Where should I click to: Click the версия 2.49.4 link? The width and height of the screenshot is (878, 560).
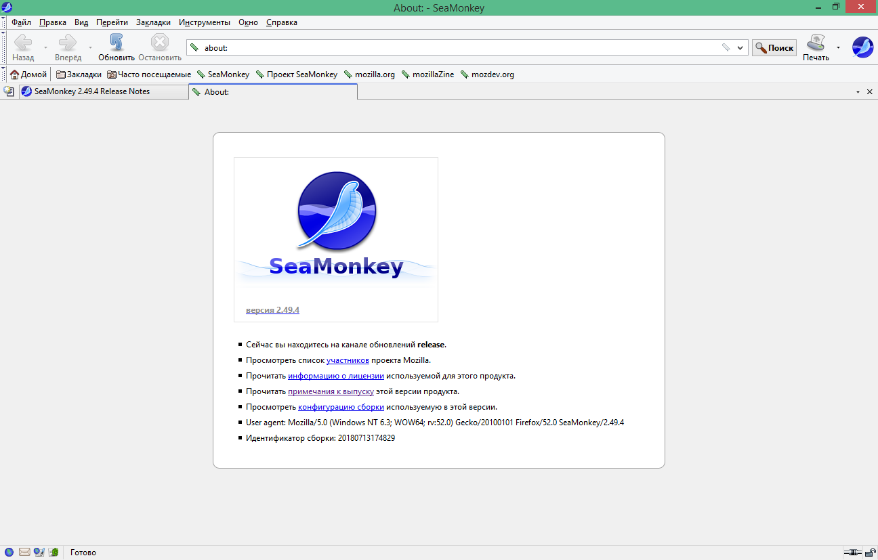pos(272,310)
